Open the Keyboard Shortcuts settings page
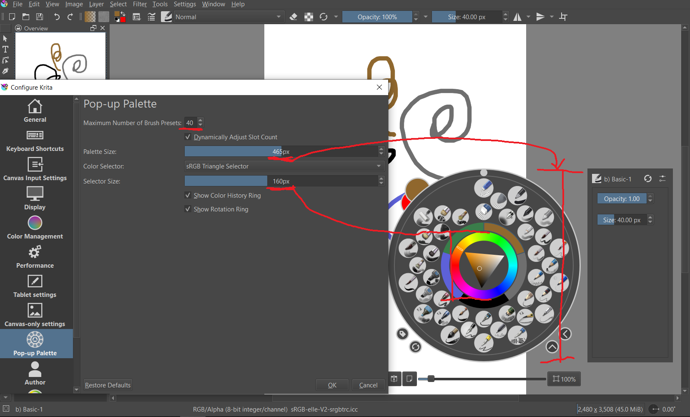690x417 pixels. tap(35, 141)
